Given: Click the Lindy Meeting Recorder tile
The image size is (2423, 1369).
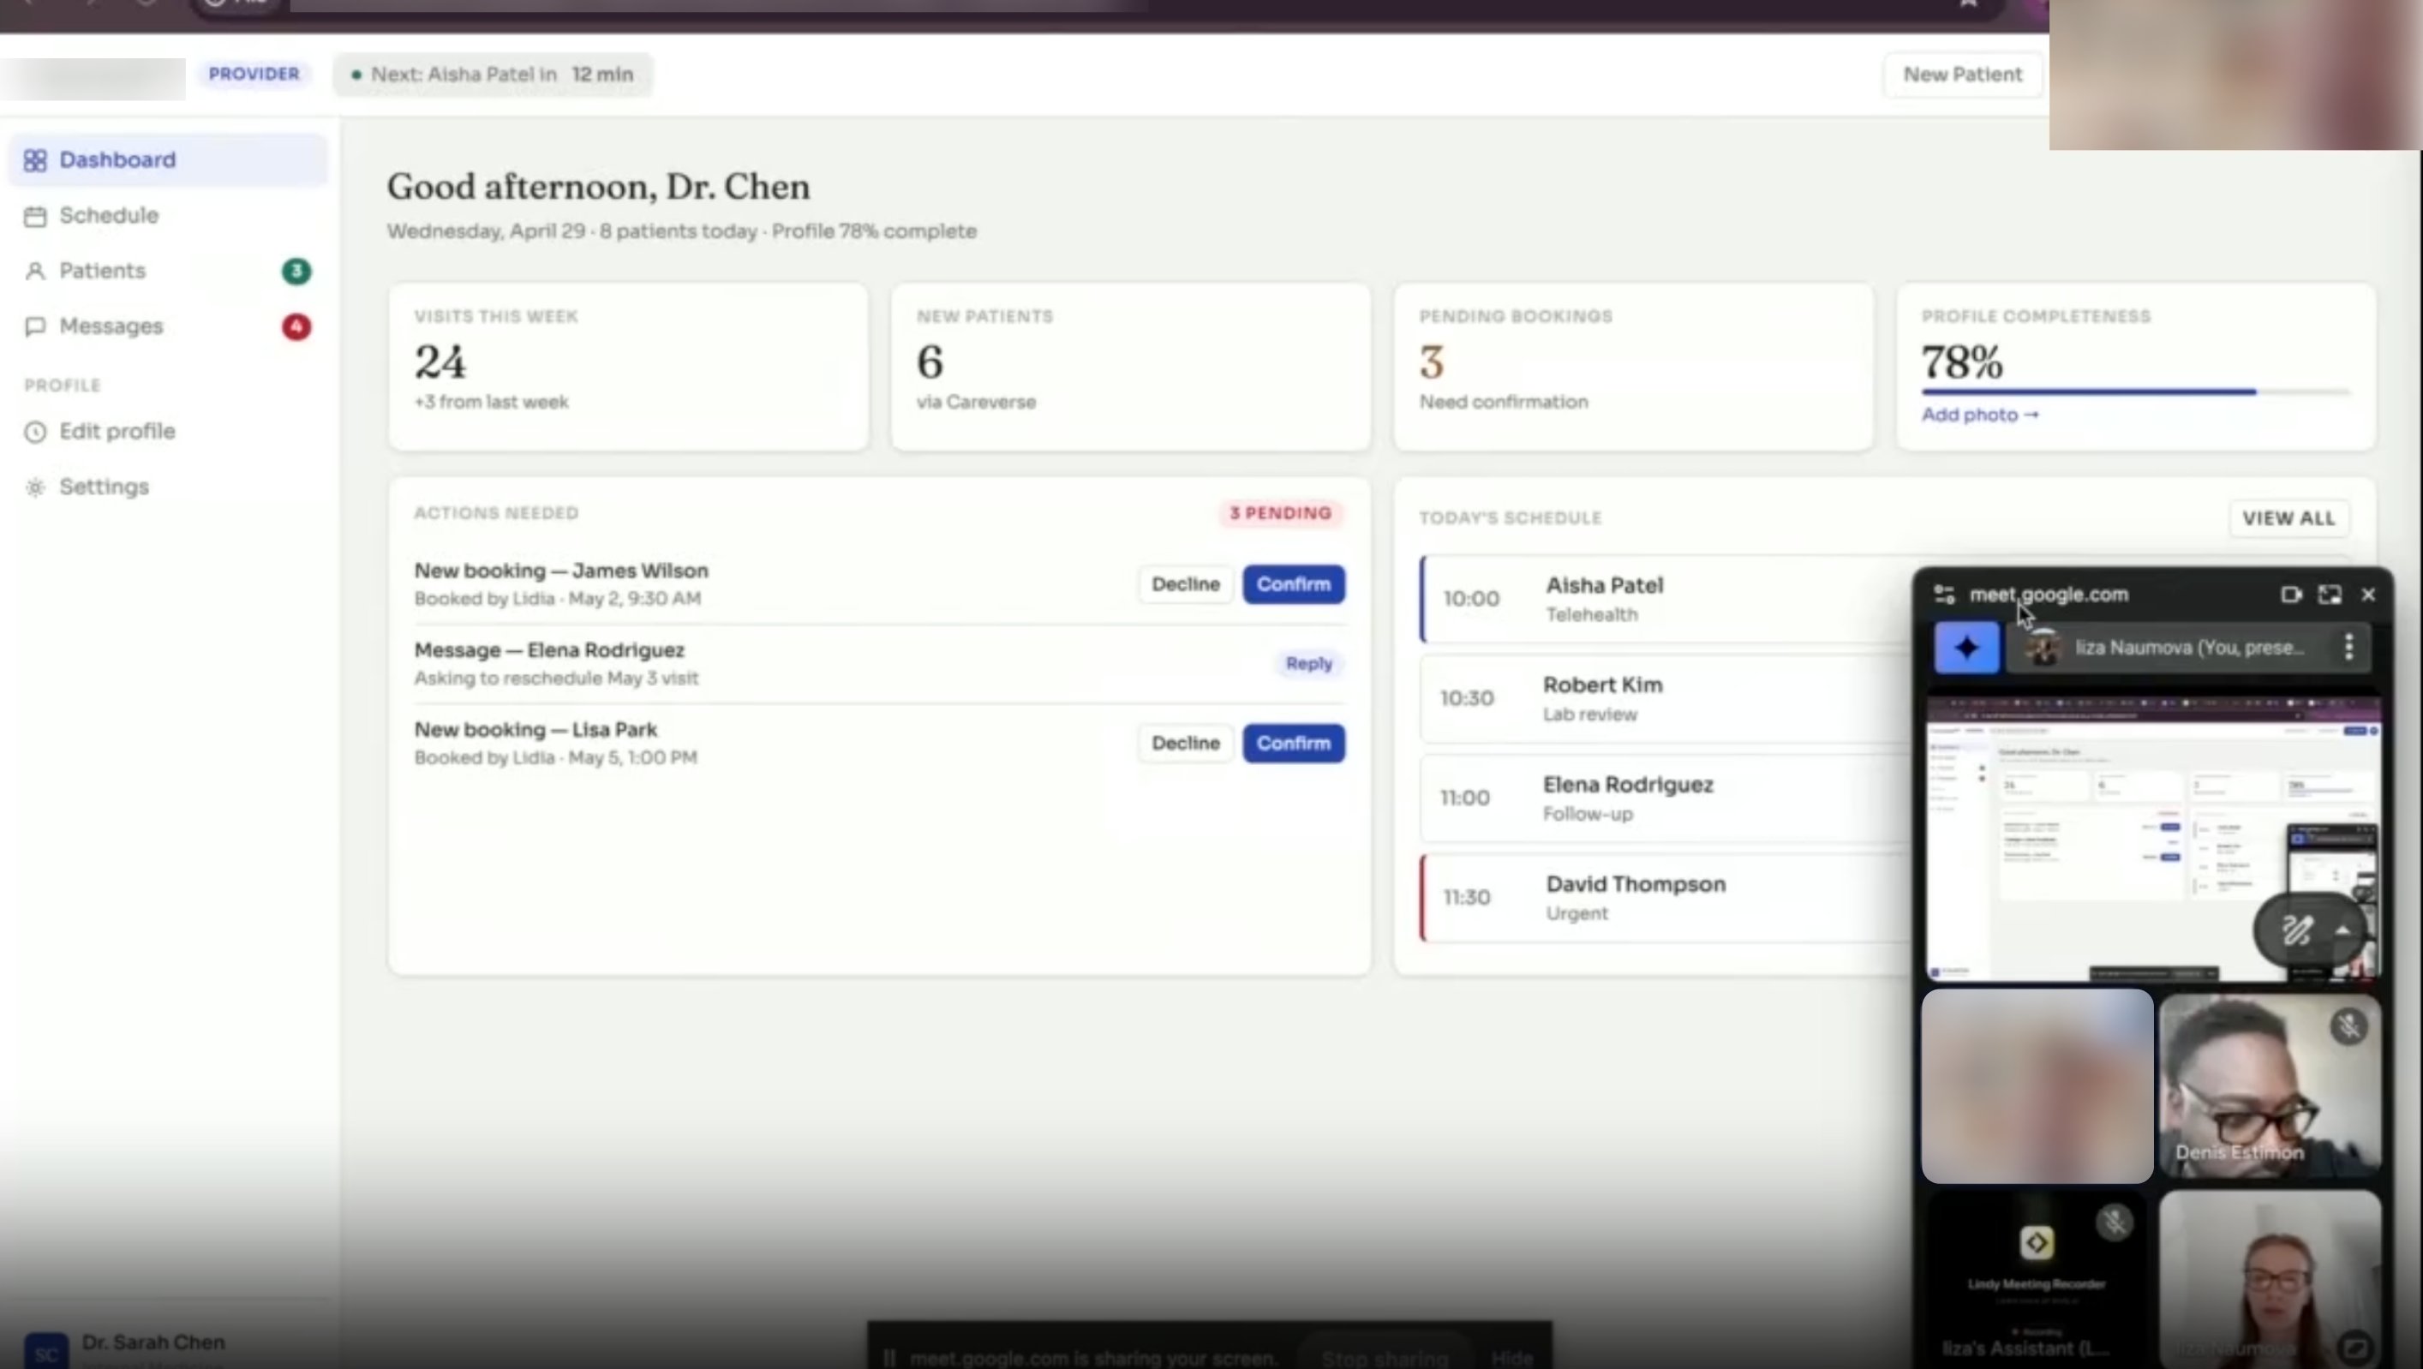Looking at the screenshot, I should [x=2037, y=1279].
